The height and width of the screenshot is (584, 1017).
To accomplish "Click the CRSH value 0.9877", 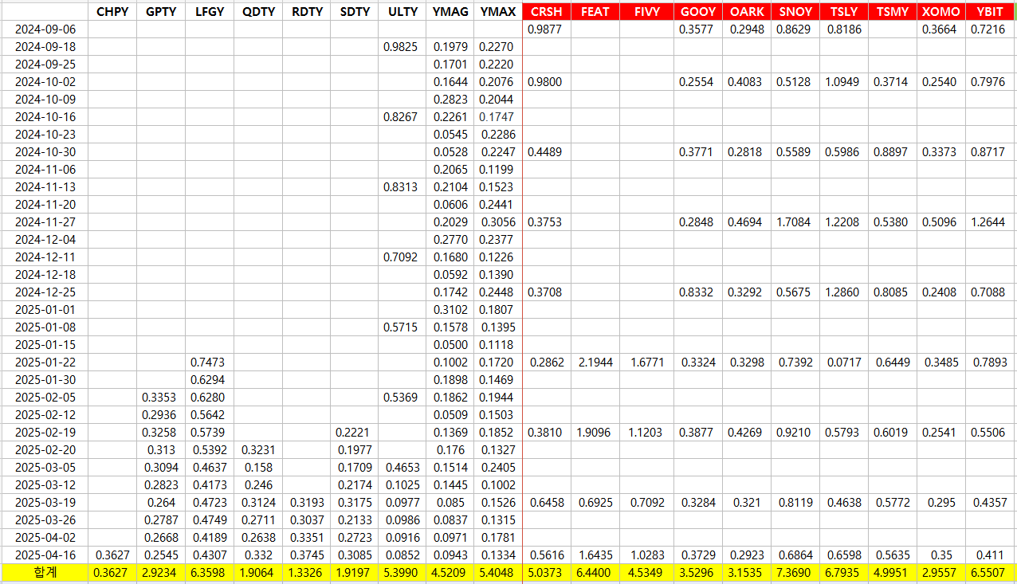I will click(546, 29).
